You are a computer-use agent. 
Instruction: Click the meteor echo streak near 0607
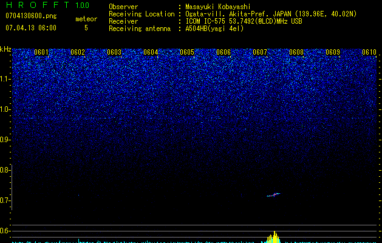pos(273,195)
